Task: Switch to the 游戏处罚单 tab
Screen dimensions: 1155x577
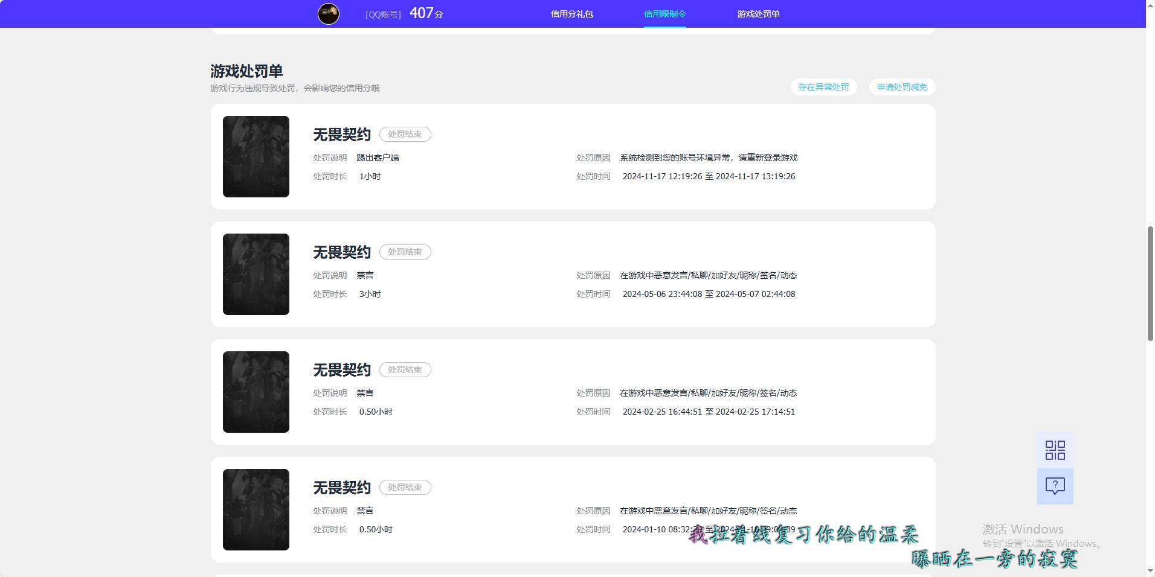Action: [758, 13]
